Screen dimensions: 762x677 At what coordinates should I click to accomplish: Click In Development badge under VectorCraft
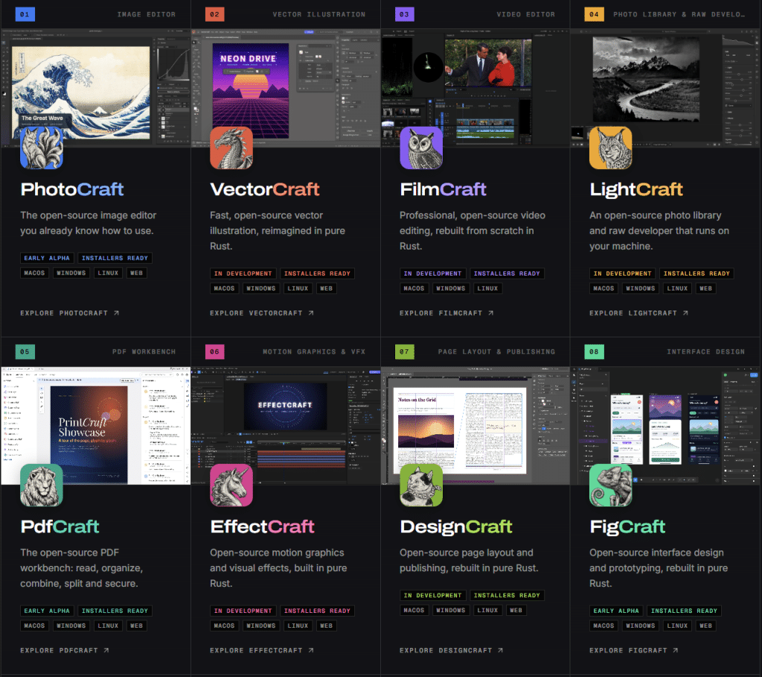tap(243, 274)
